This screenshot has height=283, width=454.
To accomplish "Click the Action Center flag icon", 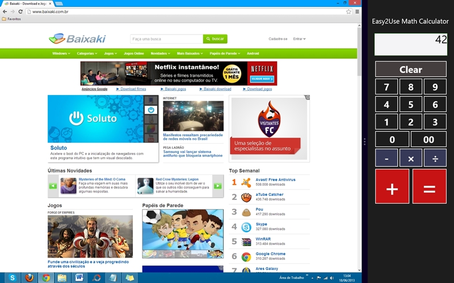I will click(x=318, y=278).
